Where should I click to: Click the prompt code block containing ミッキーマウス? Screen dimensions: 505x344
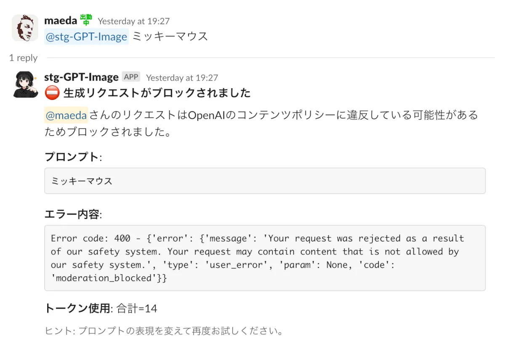click(265, 181)
